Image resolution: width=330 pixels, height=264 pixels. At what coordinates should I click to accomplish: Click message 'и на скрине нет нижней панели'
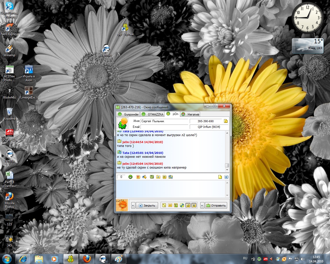(x=141, y=157)
